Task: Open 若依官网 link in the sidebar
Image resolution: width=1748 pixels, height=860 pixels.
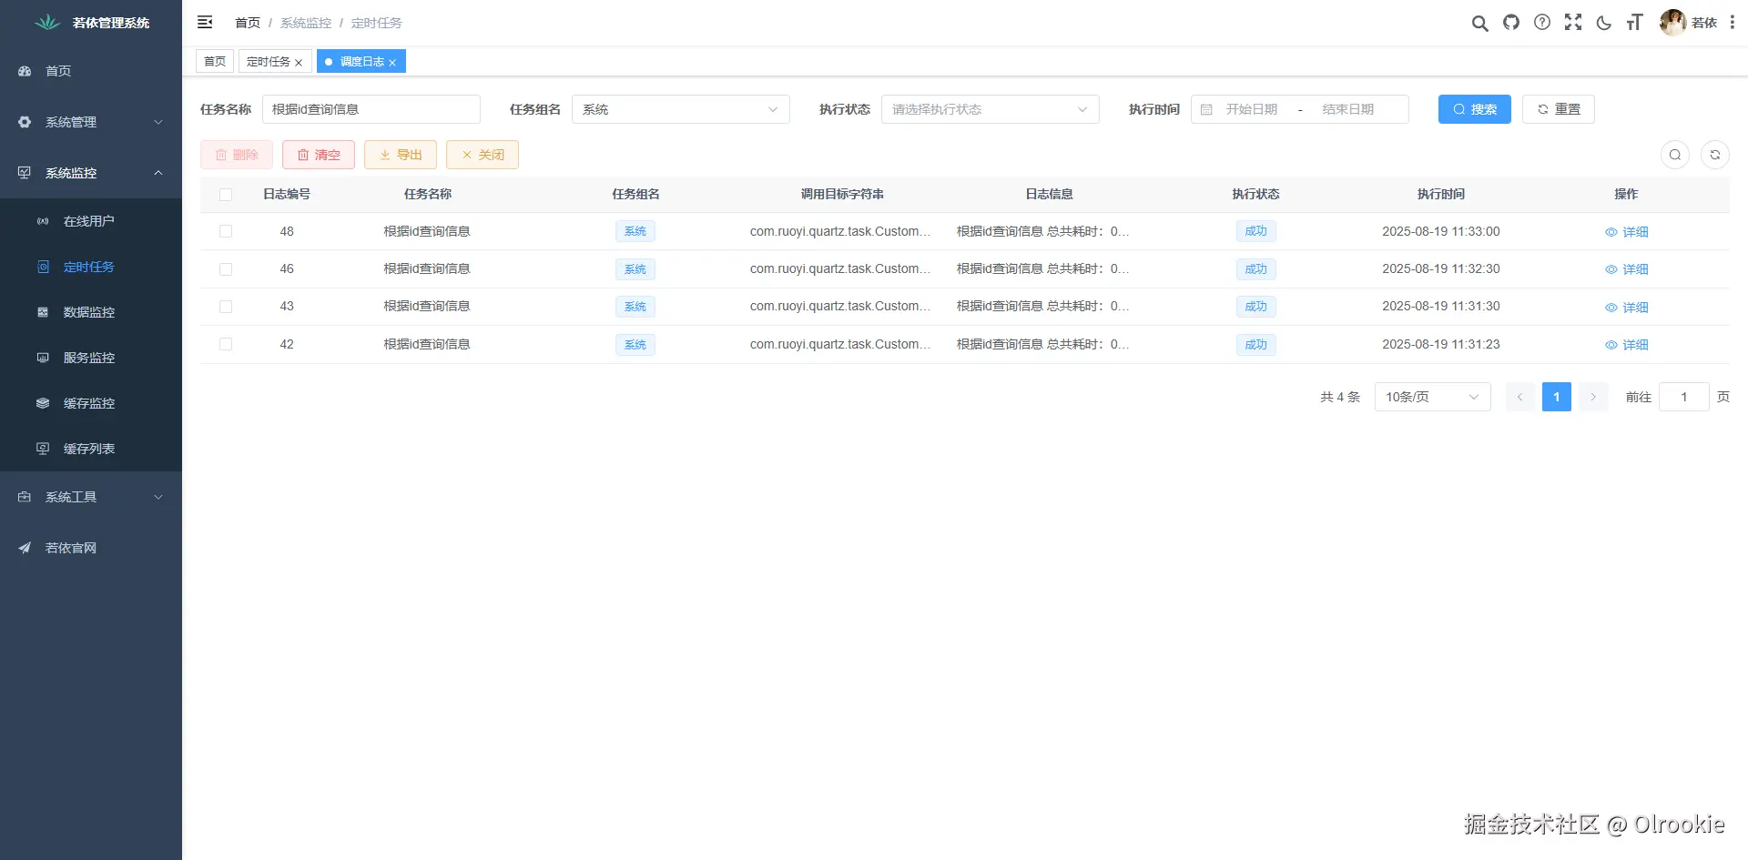Action: click(91, 548)
